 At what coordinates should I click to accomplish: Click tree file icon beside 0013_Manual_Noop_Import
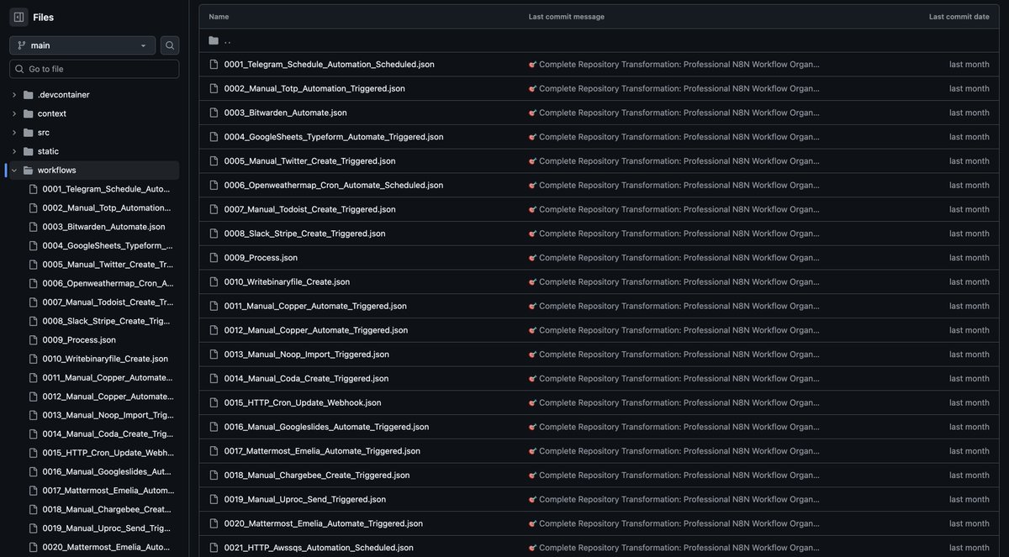34,415
